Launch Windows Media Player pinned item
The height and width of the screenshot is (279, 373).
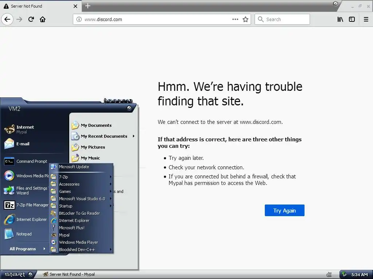coord(26,176)
